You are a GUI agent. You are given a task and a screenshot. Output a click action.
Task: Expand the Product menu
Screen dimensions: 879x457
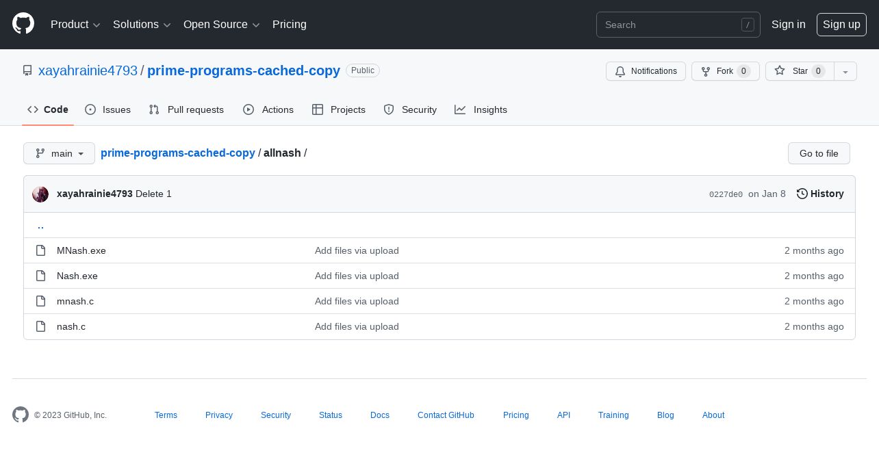75,25
